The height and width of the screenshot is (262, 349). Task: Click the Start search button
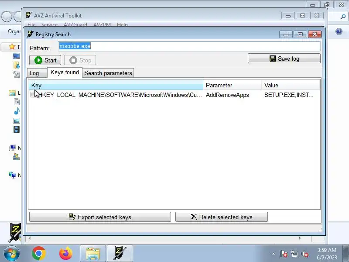[45, 60]
